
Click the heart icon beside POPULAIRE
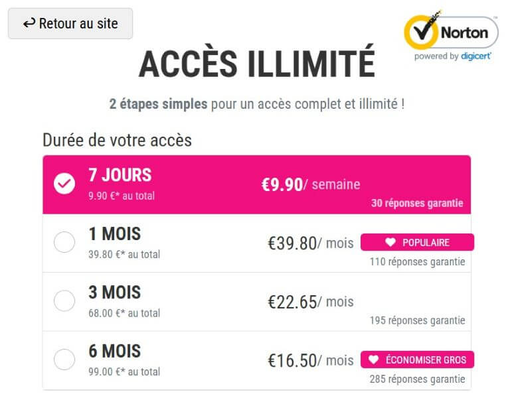click(390, 242)
